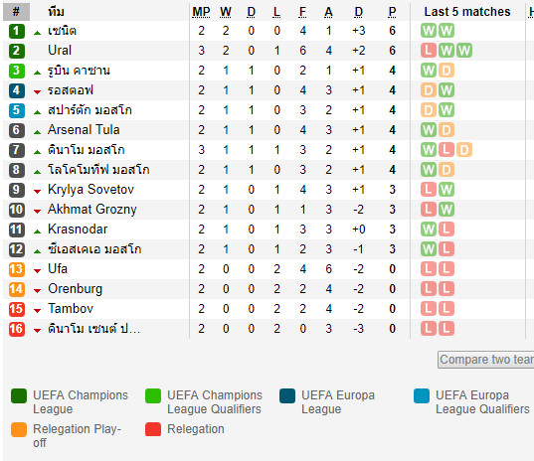Click the draw icon in Dinamo Moscow's last matches
Viewport: 534px width, 461px height.
(463, 150)
